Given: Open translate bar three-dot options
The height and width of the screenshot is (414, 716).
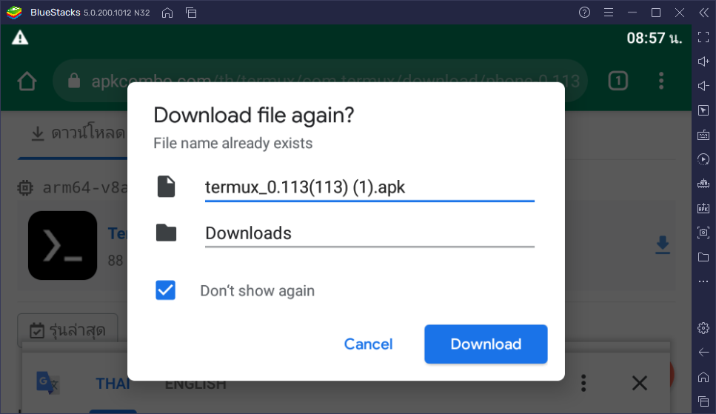Looking at the screenshot, I should [x=583, y=383].
